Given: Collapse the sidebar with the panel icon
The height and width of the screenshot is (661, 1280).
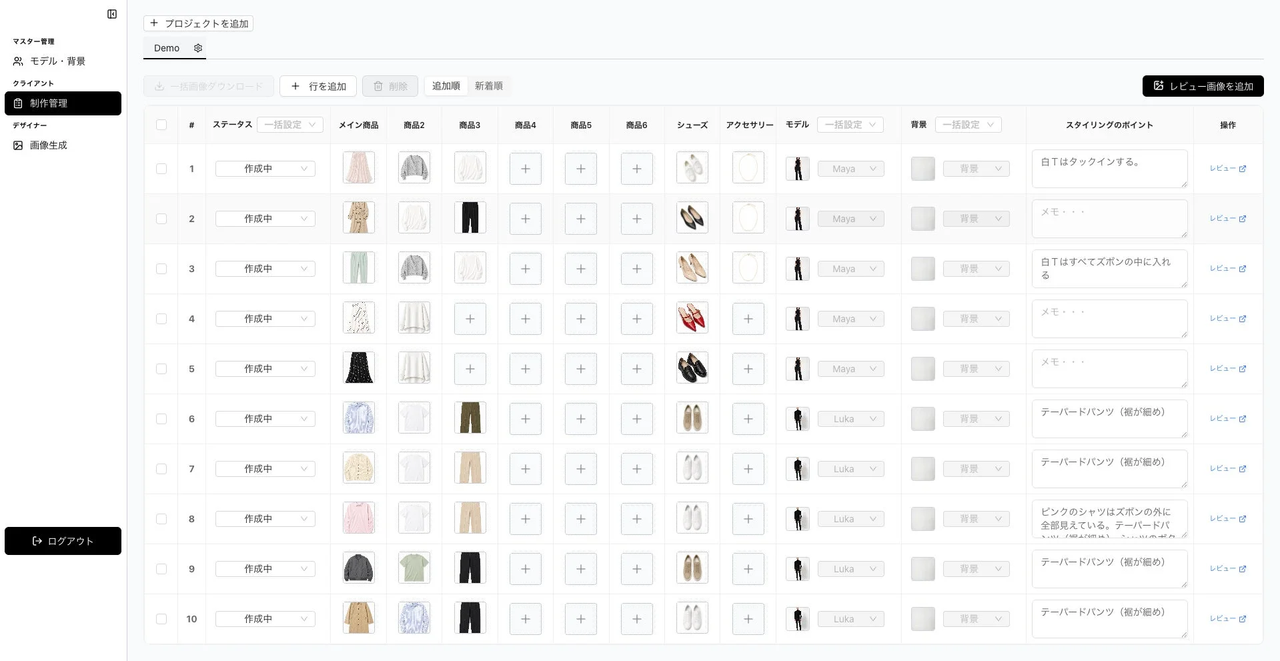Looking at the screenshot, I should click(x=112, y=14).
